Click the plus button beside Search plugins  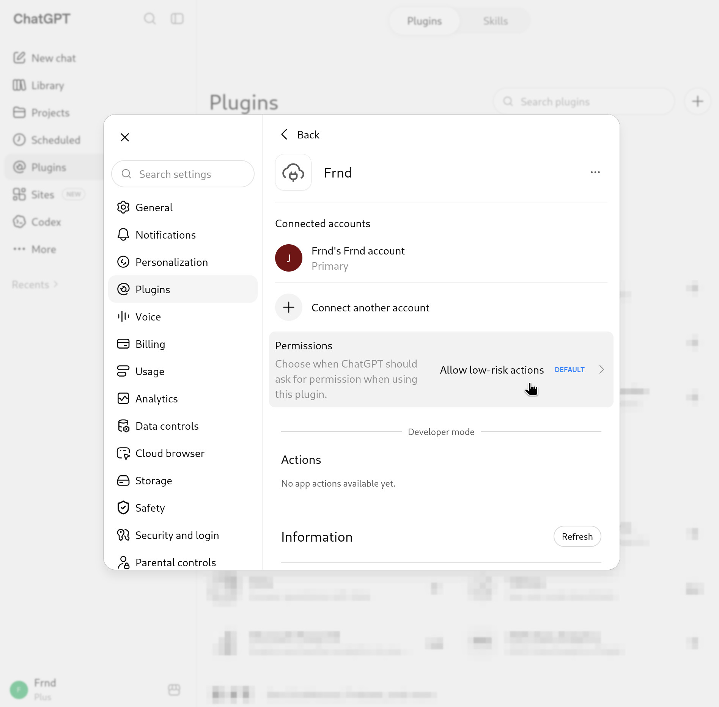pyautogui.click(x=697, y=101)
